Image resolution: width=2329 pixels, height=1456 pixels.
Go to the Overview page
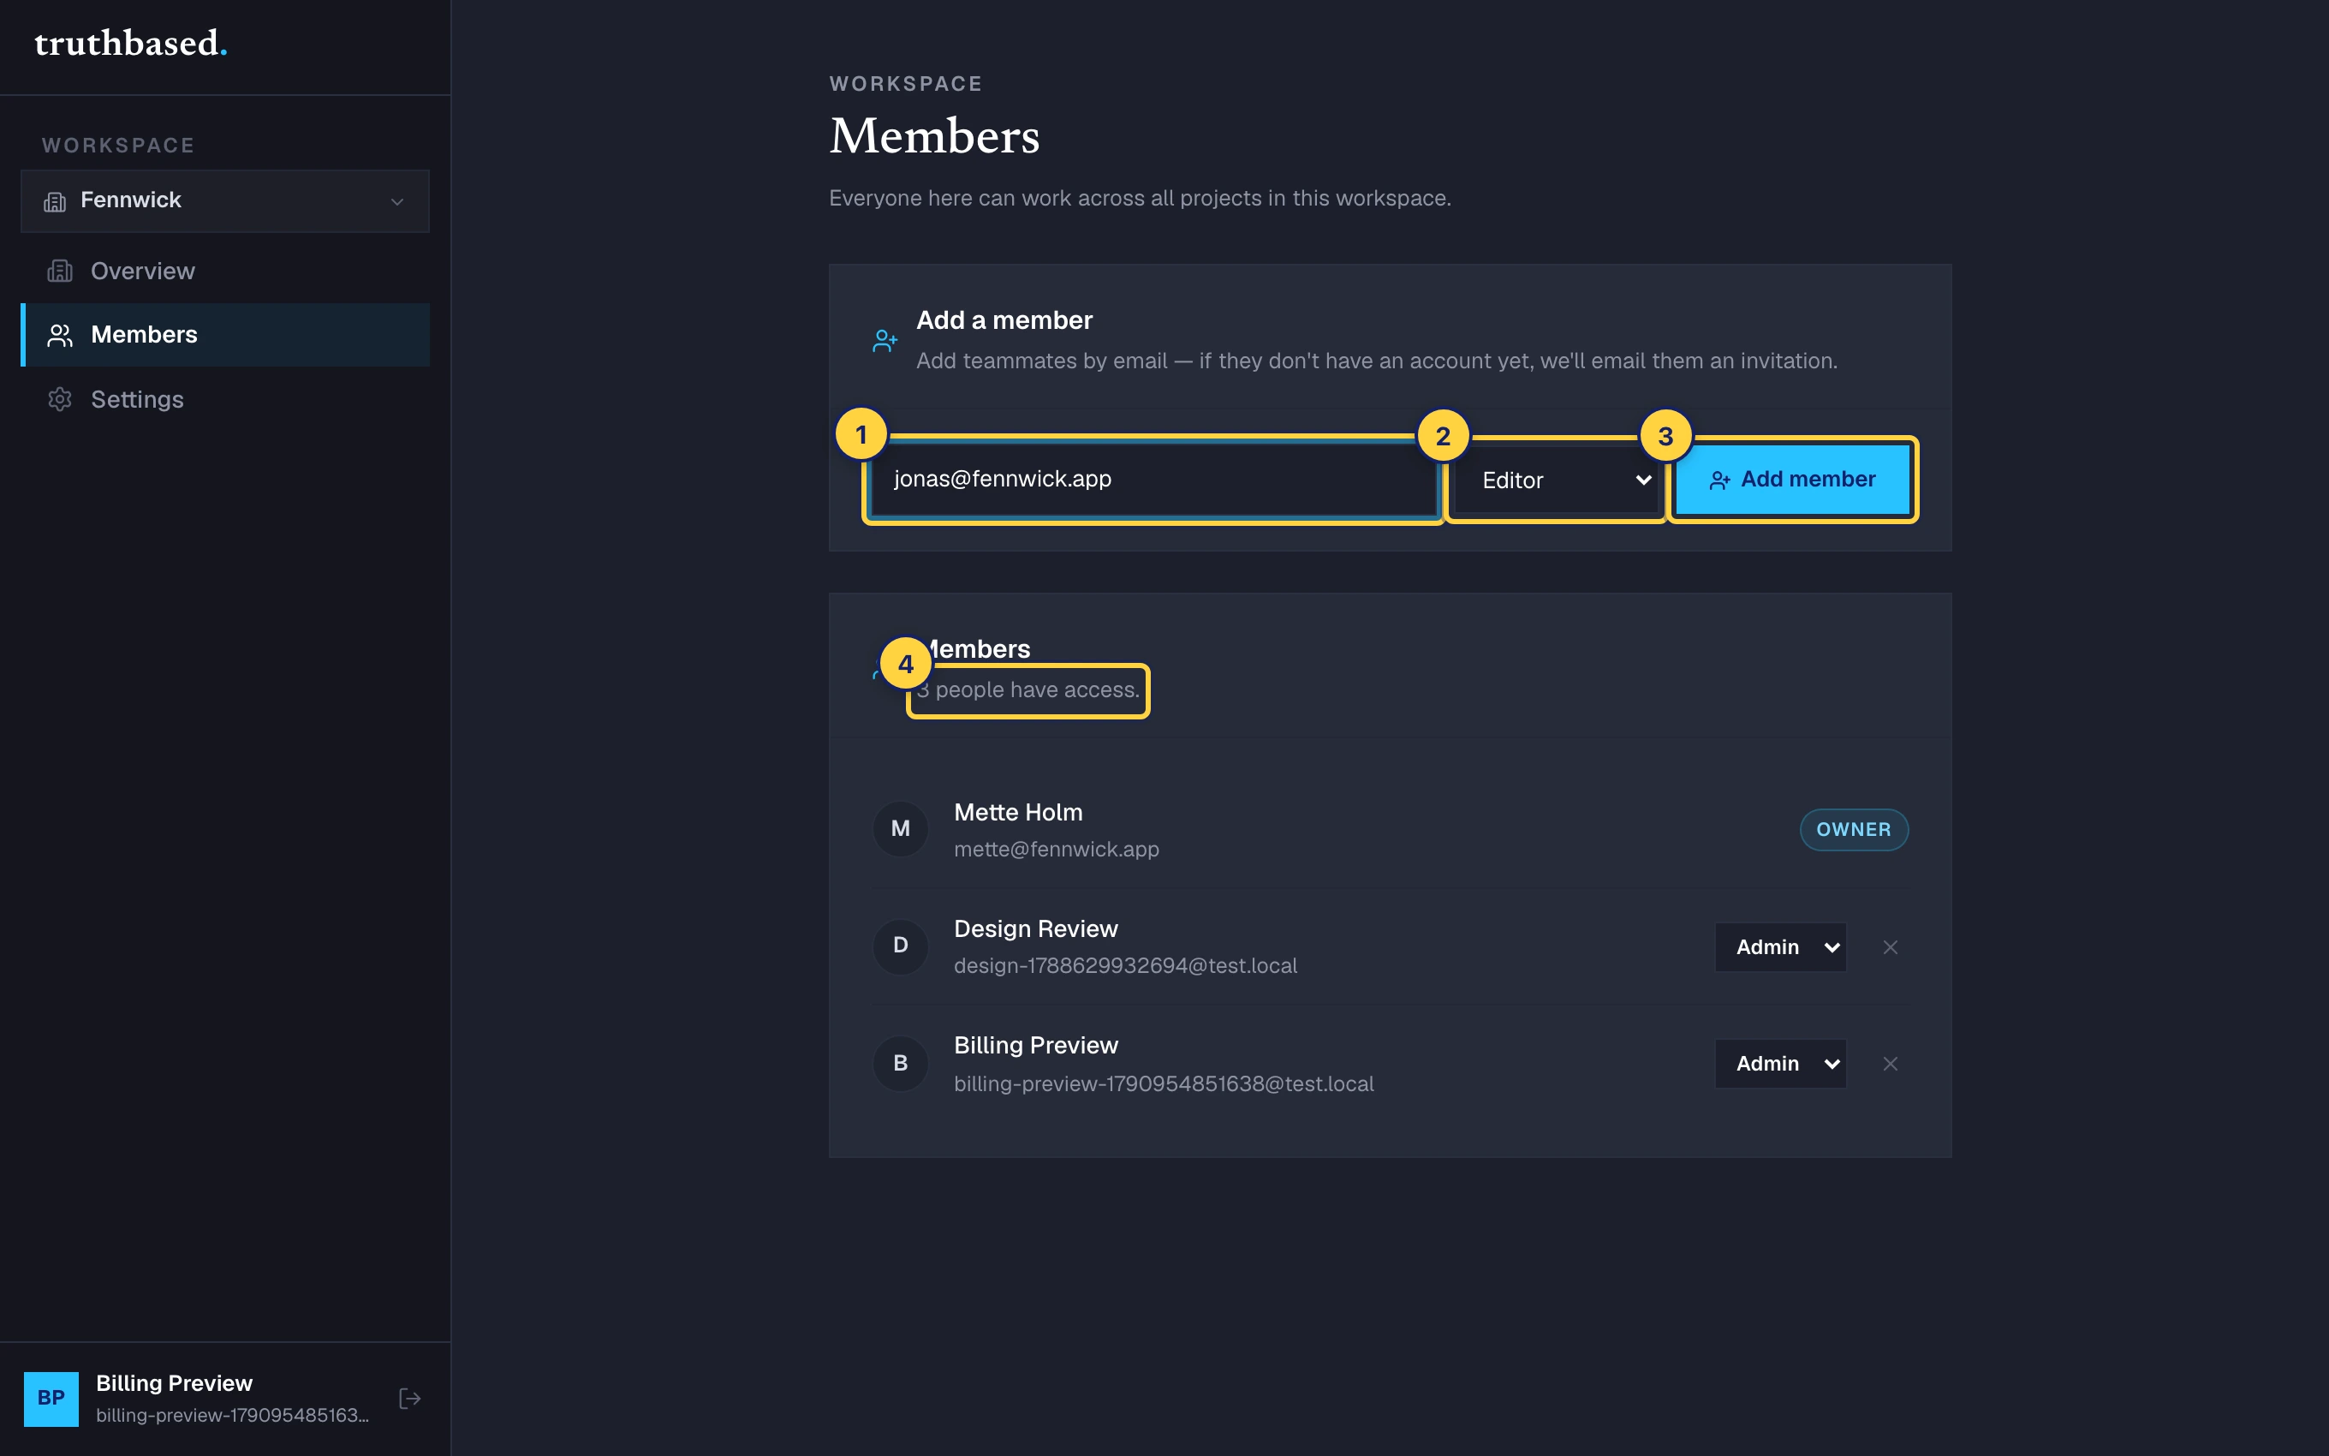[225, 272]
